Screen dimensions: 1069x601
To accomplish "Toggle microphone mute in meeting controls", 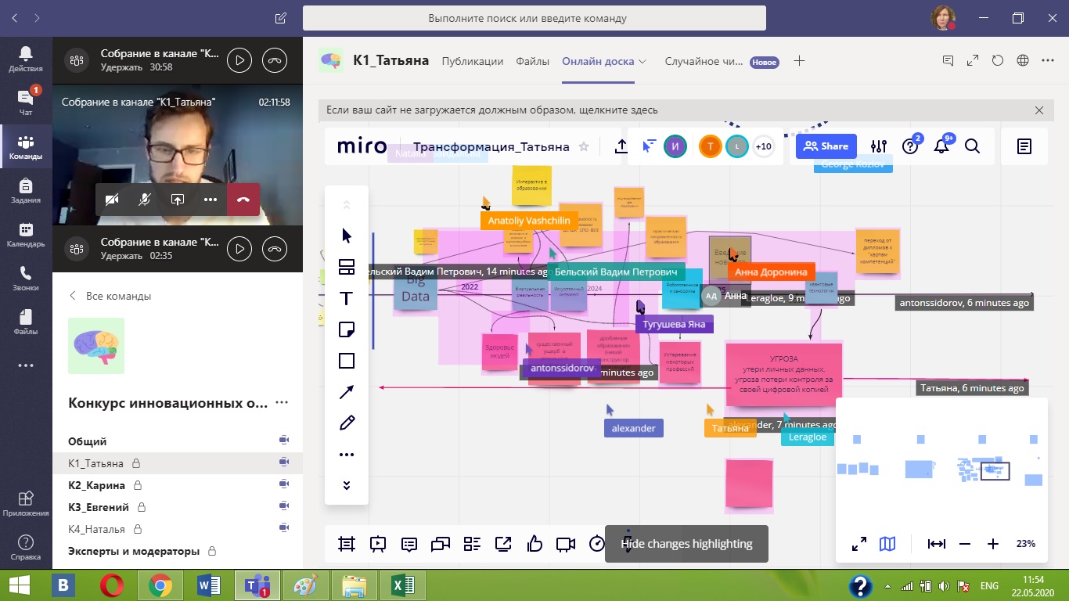I will pos(145,200).
